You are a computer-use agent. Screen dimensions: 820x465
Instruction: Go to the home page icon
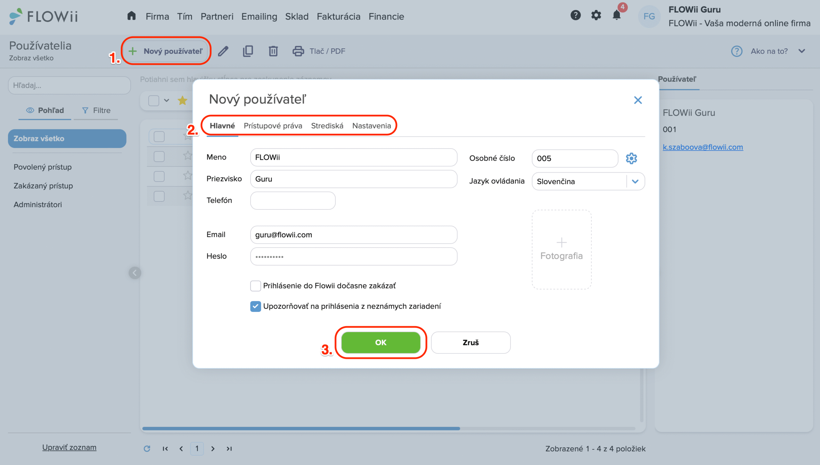tap(131, 16)
